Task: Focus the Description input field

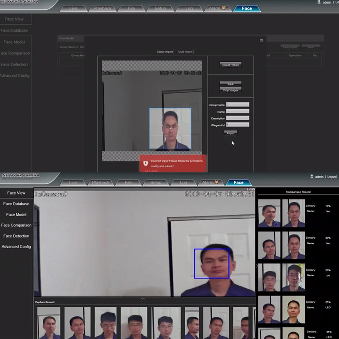Action: coord(237,118)
